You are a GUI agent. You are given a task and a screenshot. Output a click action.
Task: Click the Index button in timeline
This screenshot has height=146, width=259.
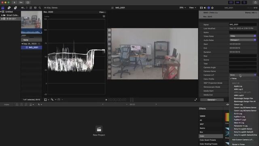click(x=6, y=105)
